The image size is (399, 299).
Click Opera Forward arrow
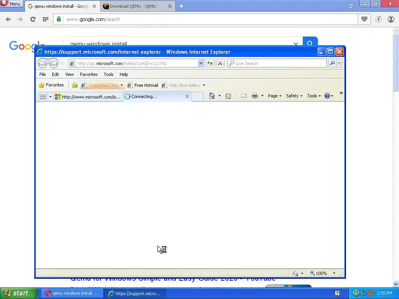click(x=20, y=19)
